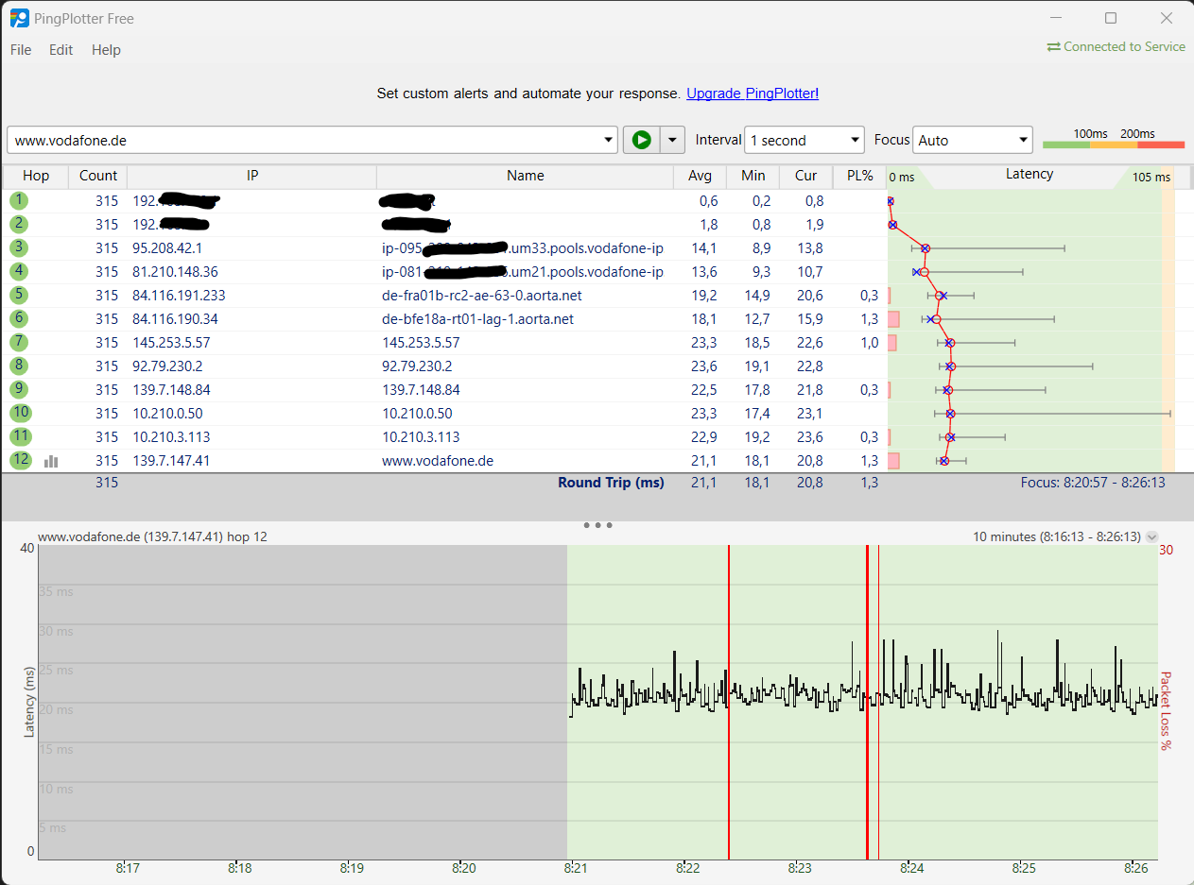The height and width of the screenshot is (885, 1194).
Task: Click the Count column header
Action: 98,176
